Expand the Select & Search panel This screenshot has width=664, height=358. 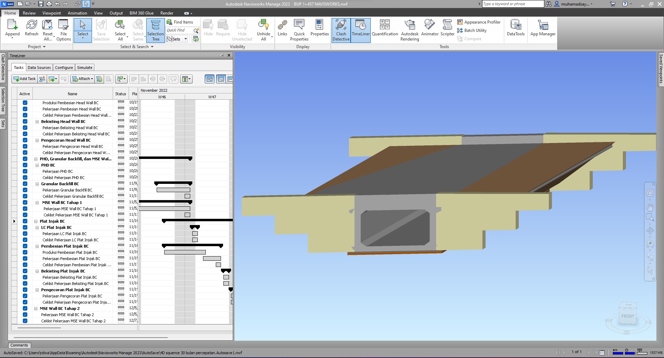137,47
